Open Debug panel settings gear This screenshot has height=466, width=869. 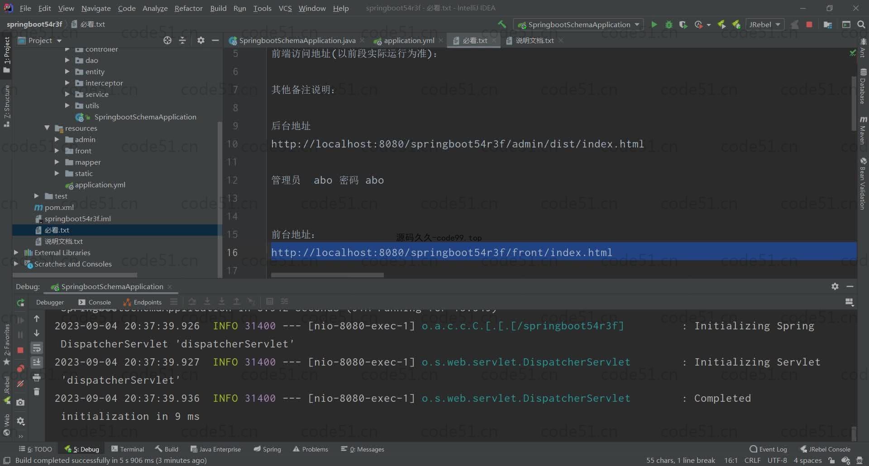coord(835,286)
